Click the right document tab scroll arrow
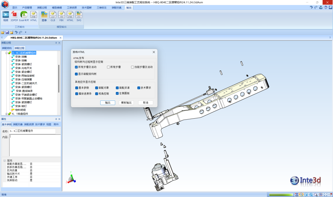This screenshot has width=333, height=197. coord(330,38)
